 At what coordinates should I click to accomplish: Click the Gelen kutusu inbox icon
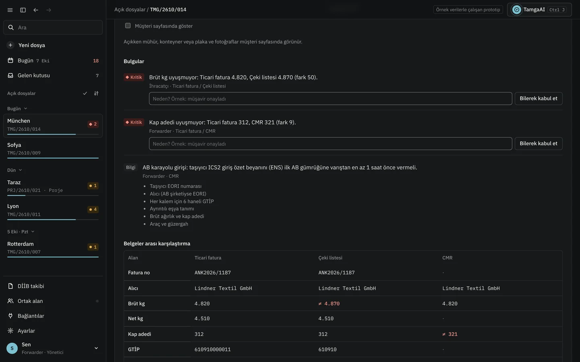[x=10, y=75]
